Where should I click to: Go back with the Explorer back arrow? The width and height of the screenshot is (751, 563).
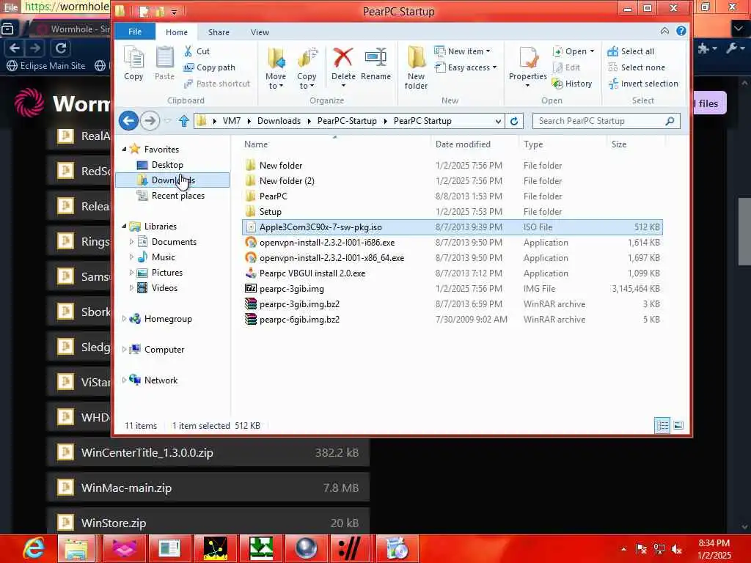tap(128, 121)
